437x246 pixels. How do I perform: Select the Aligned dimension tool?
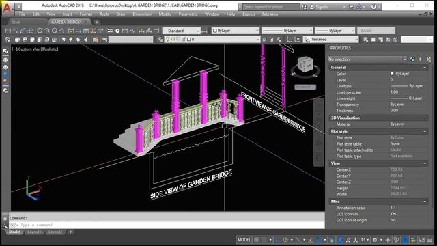[x=15, y=31]
